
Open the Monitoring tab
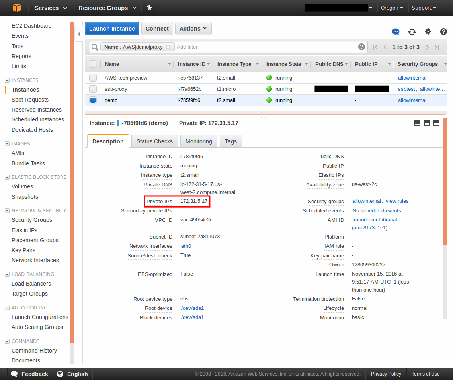point(199,141)
